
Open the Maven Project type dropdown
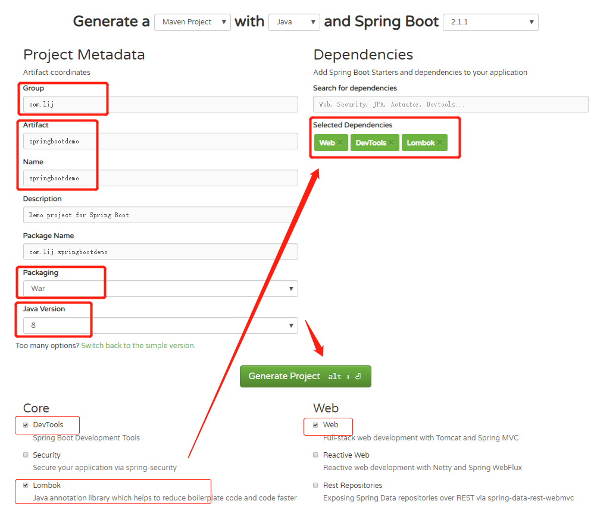tap(192, 22)
